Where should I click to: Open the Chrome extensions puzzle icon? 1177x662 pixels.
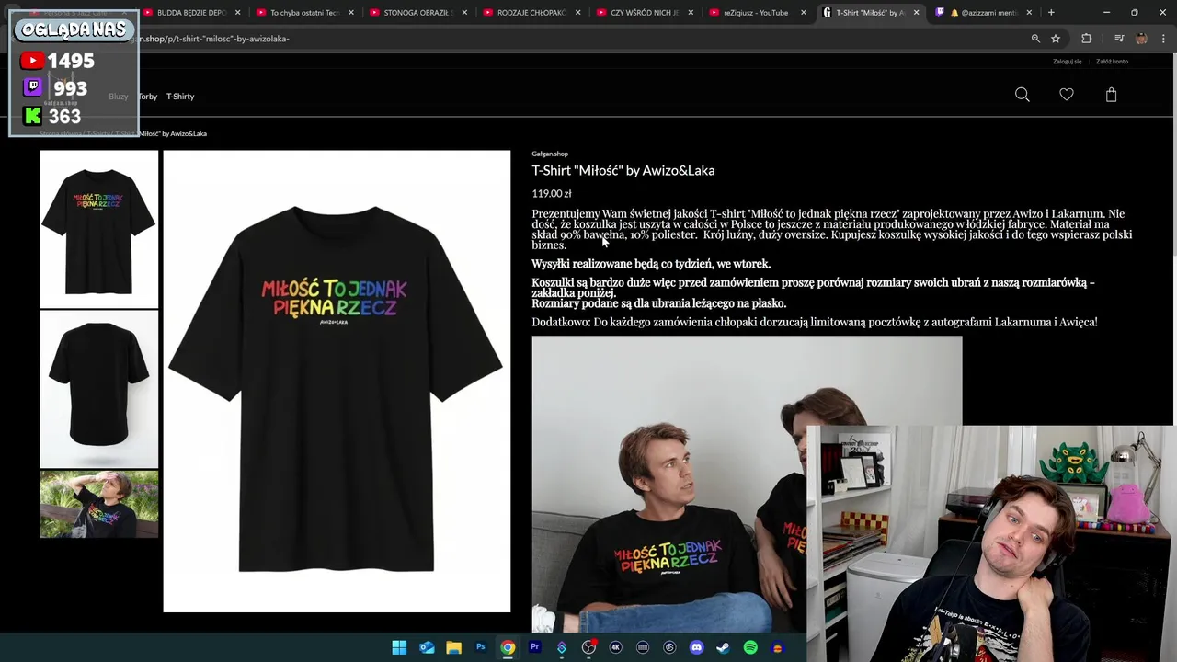pos(1087,39)
